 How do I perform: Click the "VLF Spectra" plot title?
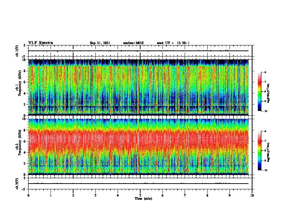pos(41,43)
